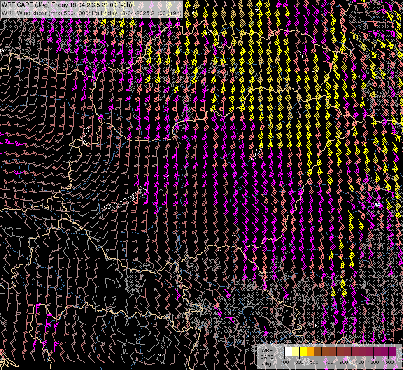The width and height of the screenshot is (403, 370).
Task: Select the bright yellow CAPE legend swatch
Action: (303, 351)
